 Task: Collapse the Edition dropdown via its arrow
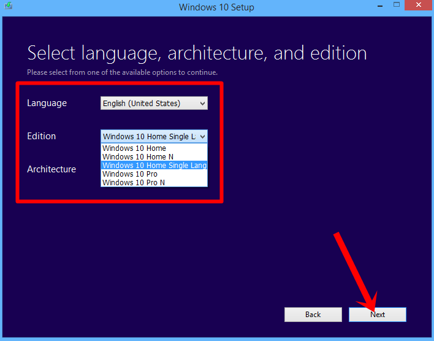202,136
